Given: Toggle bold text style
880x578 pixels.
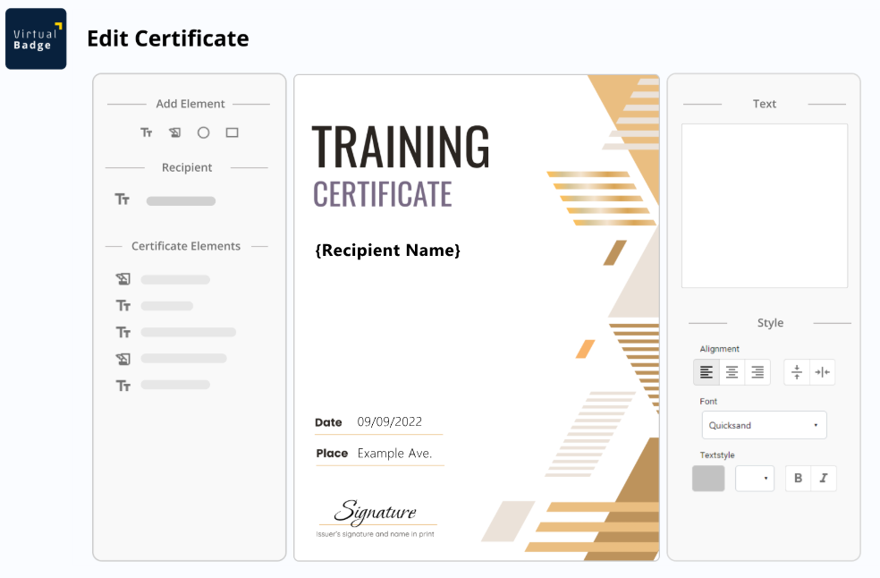Looking at the screenshot, I should coord(798,479).
